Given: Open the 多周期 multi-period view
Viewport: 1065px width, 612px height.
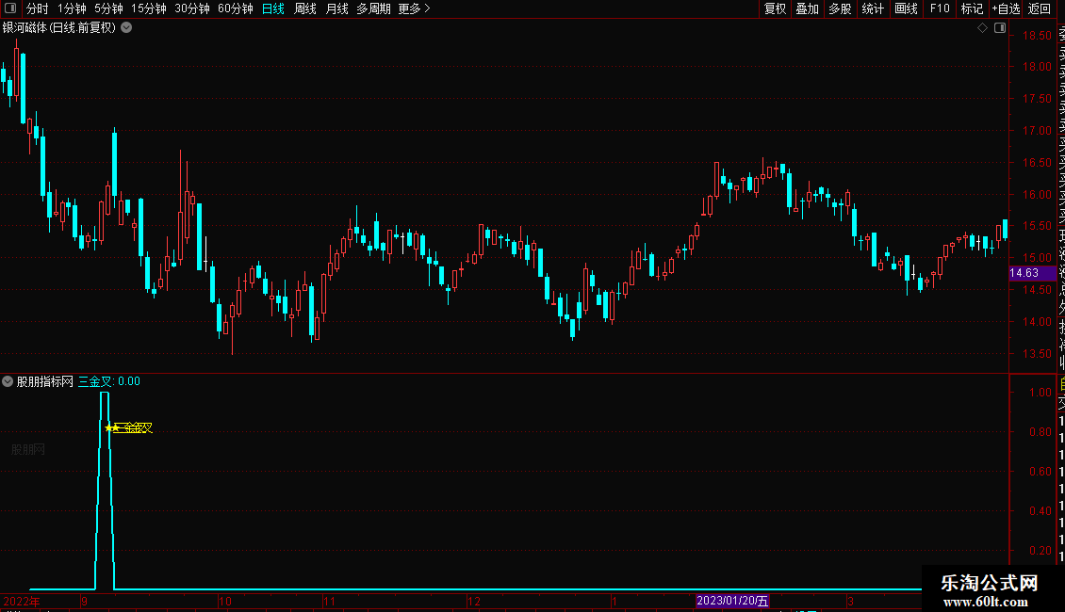Looking at the screenshot, I should (373, 8).
